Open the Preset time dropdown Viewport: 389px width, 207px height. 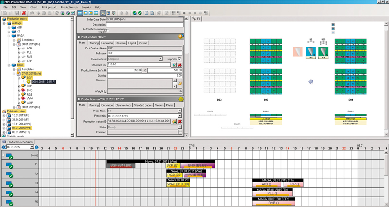(179, 116)
